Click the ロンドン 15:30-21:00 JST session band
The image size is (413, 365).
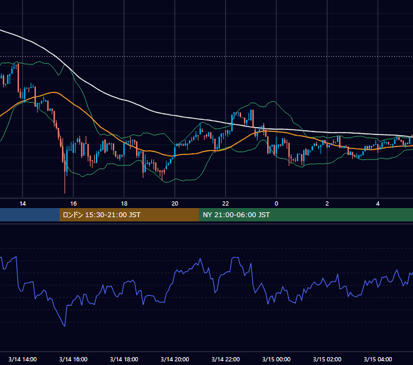[x=129, y=215]
